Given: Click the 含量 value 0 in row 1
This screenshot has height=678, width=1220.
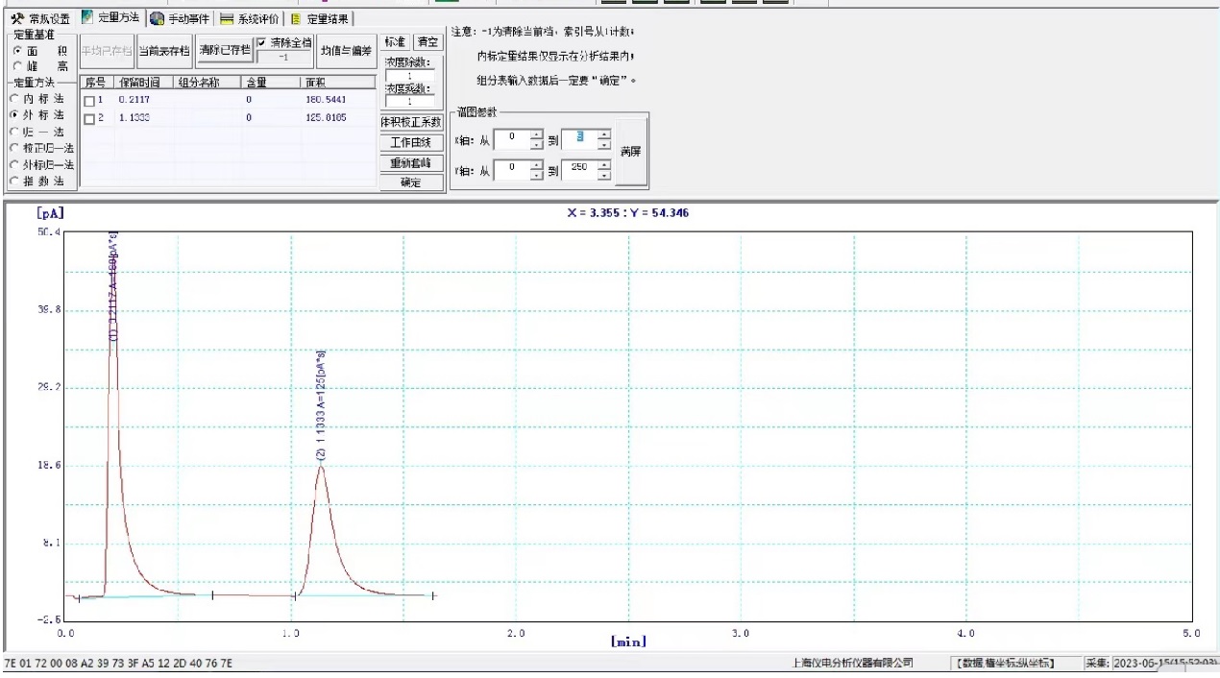Looking at the screenshot, I should pos(248,100).
